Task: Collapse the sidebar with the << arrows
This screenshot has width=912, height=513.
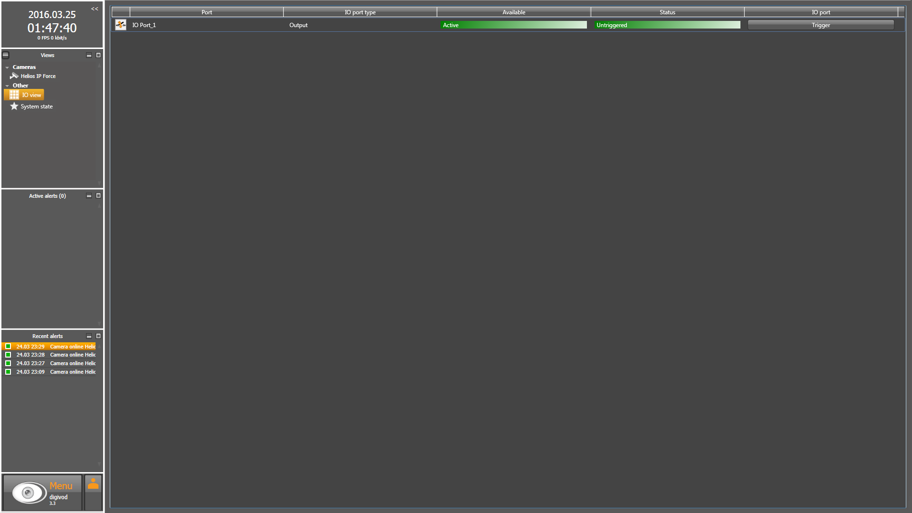Action: pyautogui.click(x=95, y=9)
